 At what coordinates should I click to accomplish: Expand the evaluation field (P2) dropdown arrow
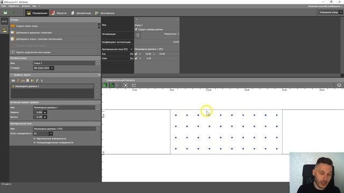(x=131, y=49)
